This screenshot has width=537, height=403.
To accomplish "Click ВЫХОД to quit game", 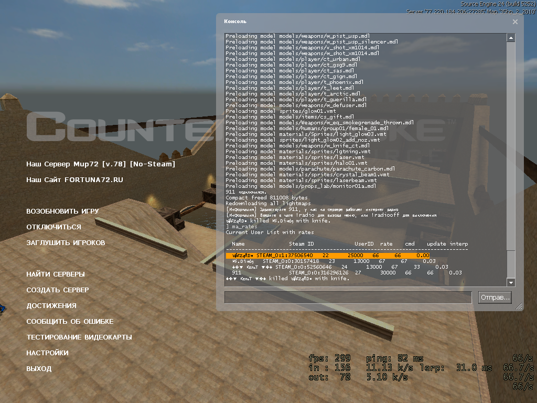I will pyautogui.click(x=39, y=369).
